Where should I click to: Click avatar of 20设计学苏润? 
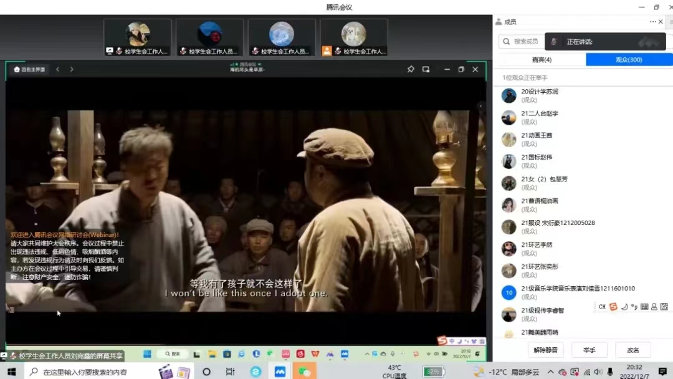[508, 96]
